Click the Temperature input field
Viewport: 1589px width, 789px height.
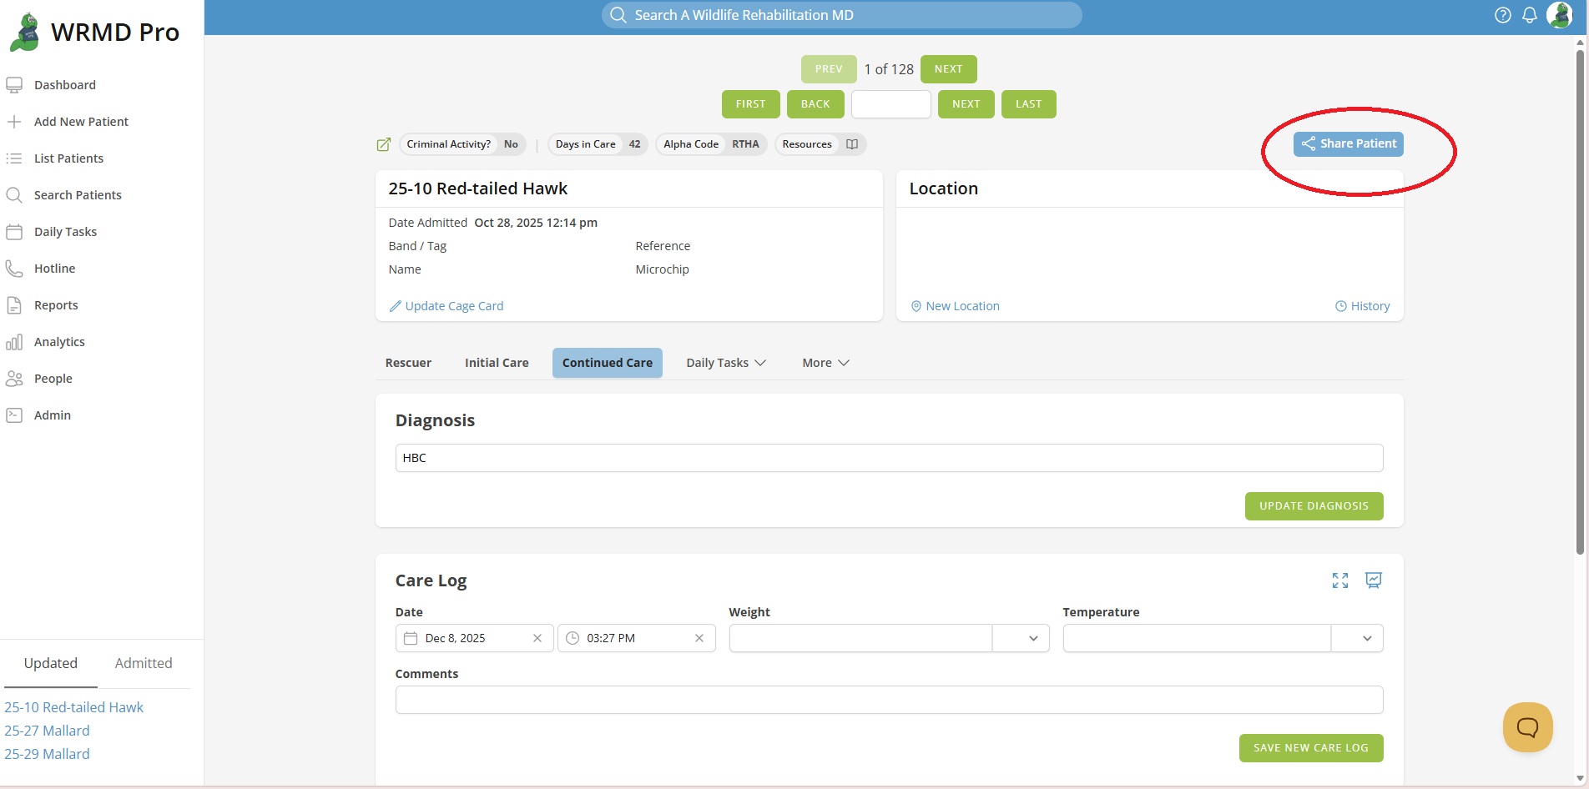tap(1197, 638)
